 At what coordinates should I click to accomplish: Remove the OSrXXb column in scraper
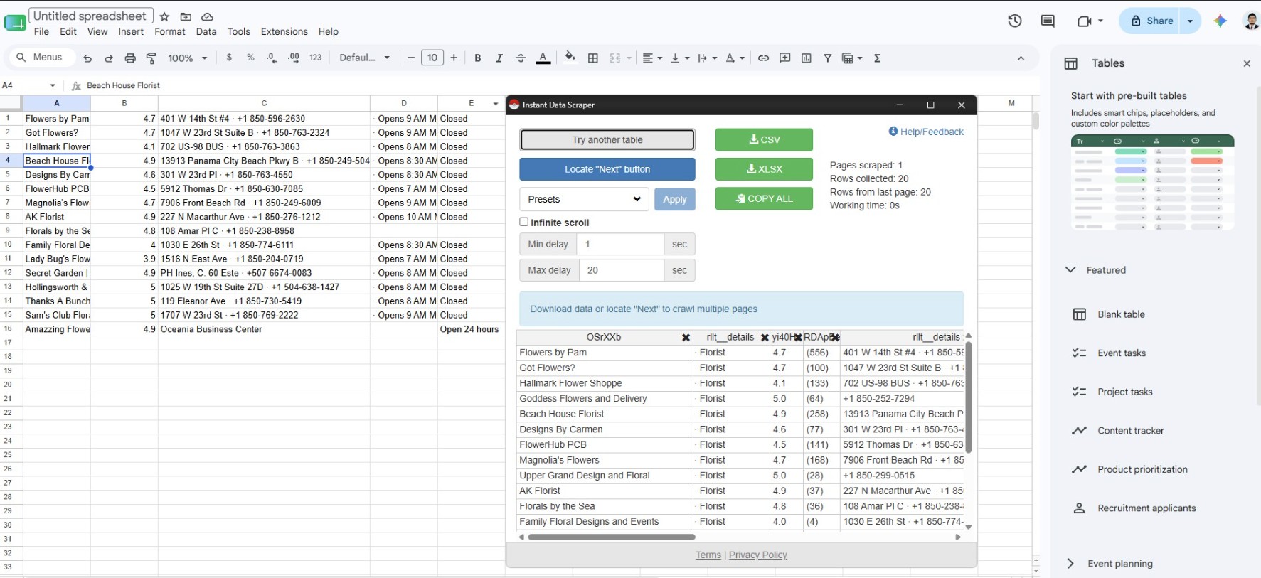(x=686, y=338)
